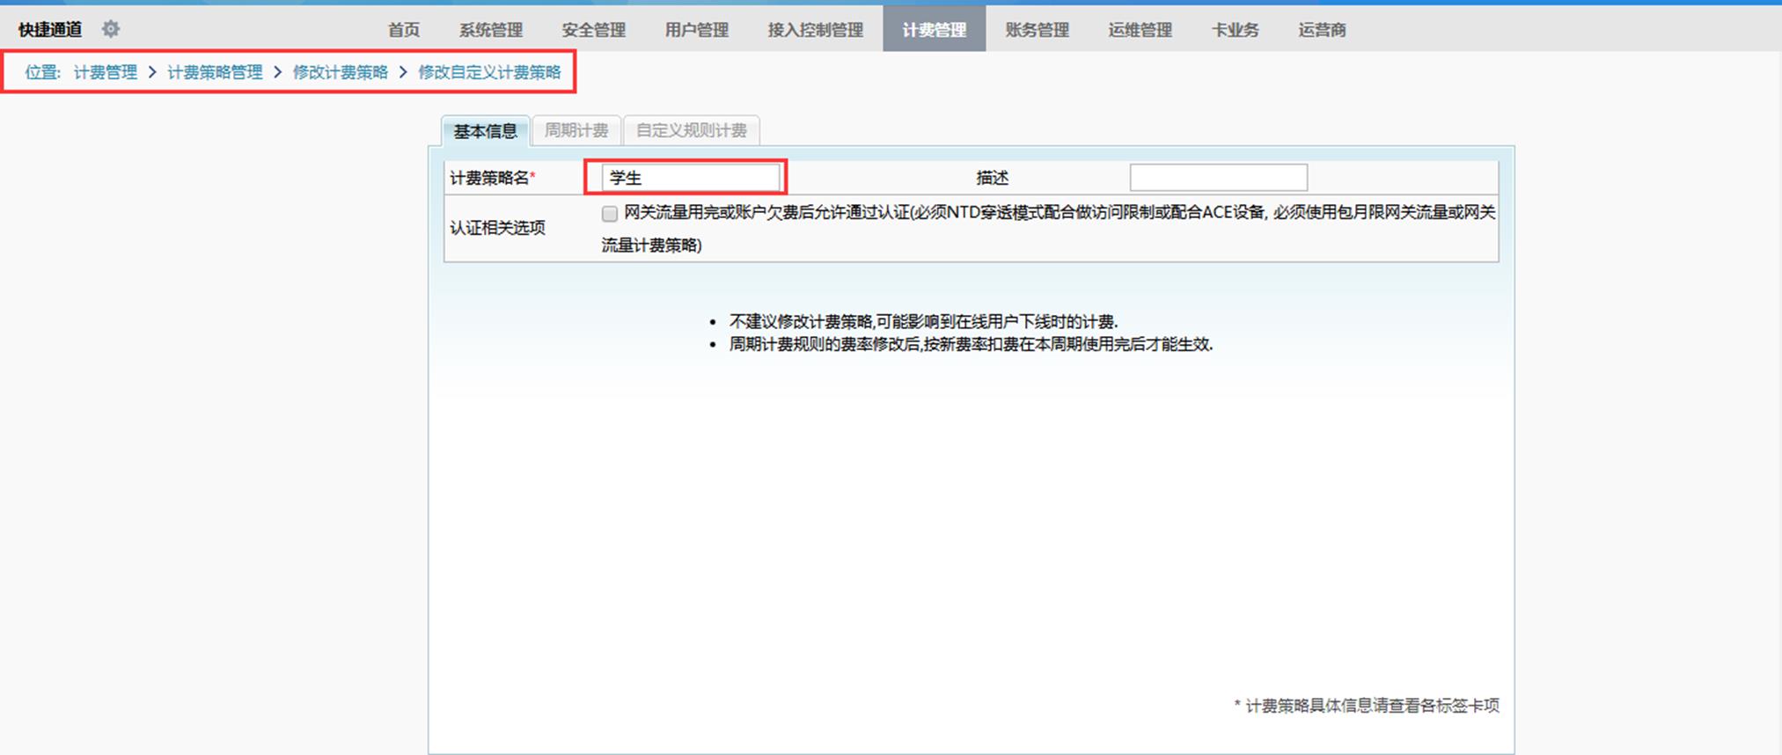Open the 账务管理 menu
This screenshot has width=1782, height=755.
(x=1037, y=30)
